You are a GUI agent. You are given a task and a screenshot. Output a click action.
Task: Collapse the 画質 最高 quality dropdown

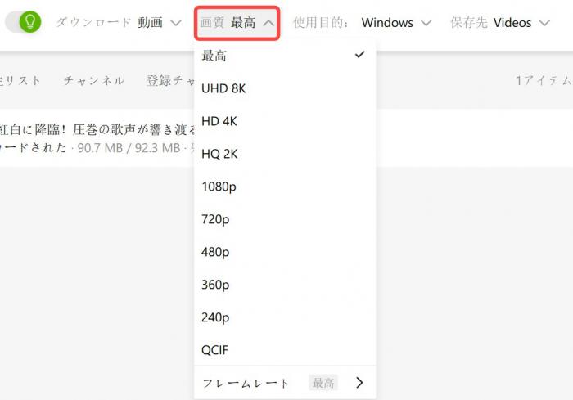[x=237, y=23]
